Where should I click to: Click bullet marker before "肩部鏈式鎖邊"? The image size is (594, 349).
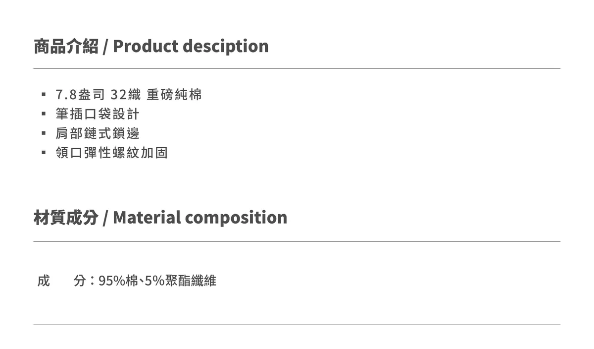click(44, 133)
